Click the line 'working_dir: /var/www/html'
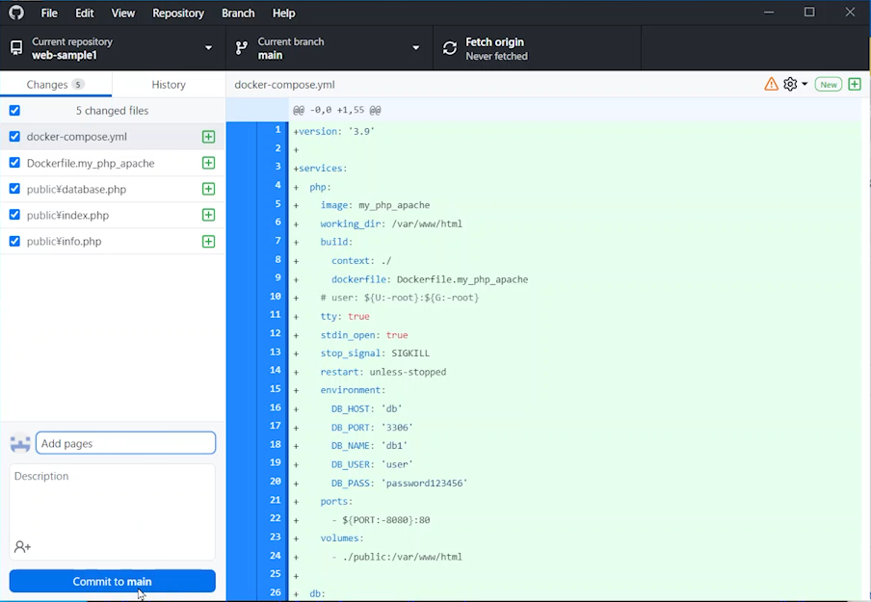The image size is (871, 602). [x=391, y=223]
